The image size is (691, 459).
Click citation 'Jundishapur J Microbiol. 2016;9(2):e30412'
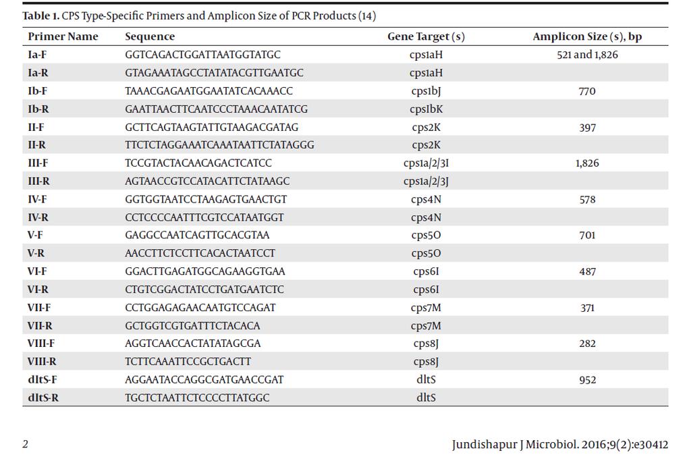[x=560, y=444]
